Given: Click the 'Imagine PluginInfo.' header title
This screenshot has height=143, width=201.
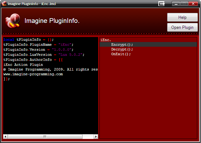Looking at the screenshot, I should pyautogui.click(x=52, y=21).
